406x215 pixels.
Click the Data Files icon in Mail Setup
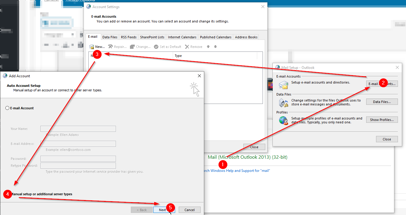[x=283, y=102]
